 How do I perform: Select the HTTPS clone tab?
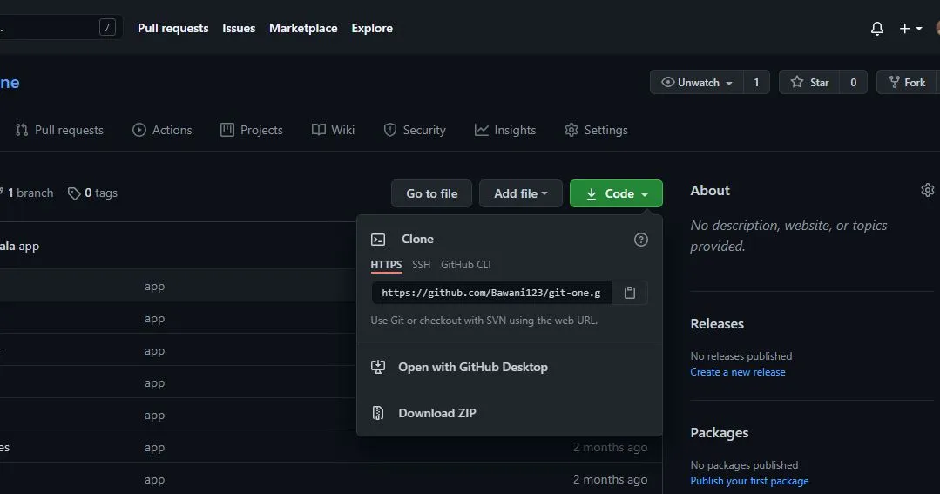coord(386,265)
